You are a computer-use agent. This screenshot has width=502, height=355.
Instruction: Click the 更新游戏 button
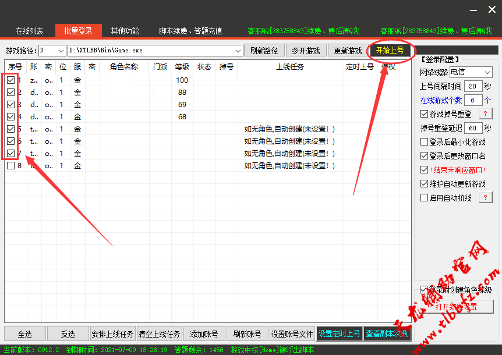pos(348,51)
